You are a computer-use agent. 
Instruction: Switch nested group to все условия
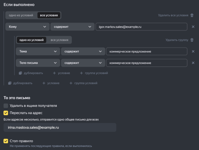pos(59,40)
